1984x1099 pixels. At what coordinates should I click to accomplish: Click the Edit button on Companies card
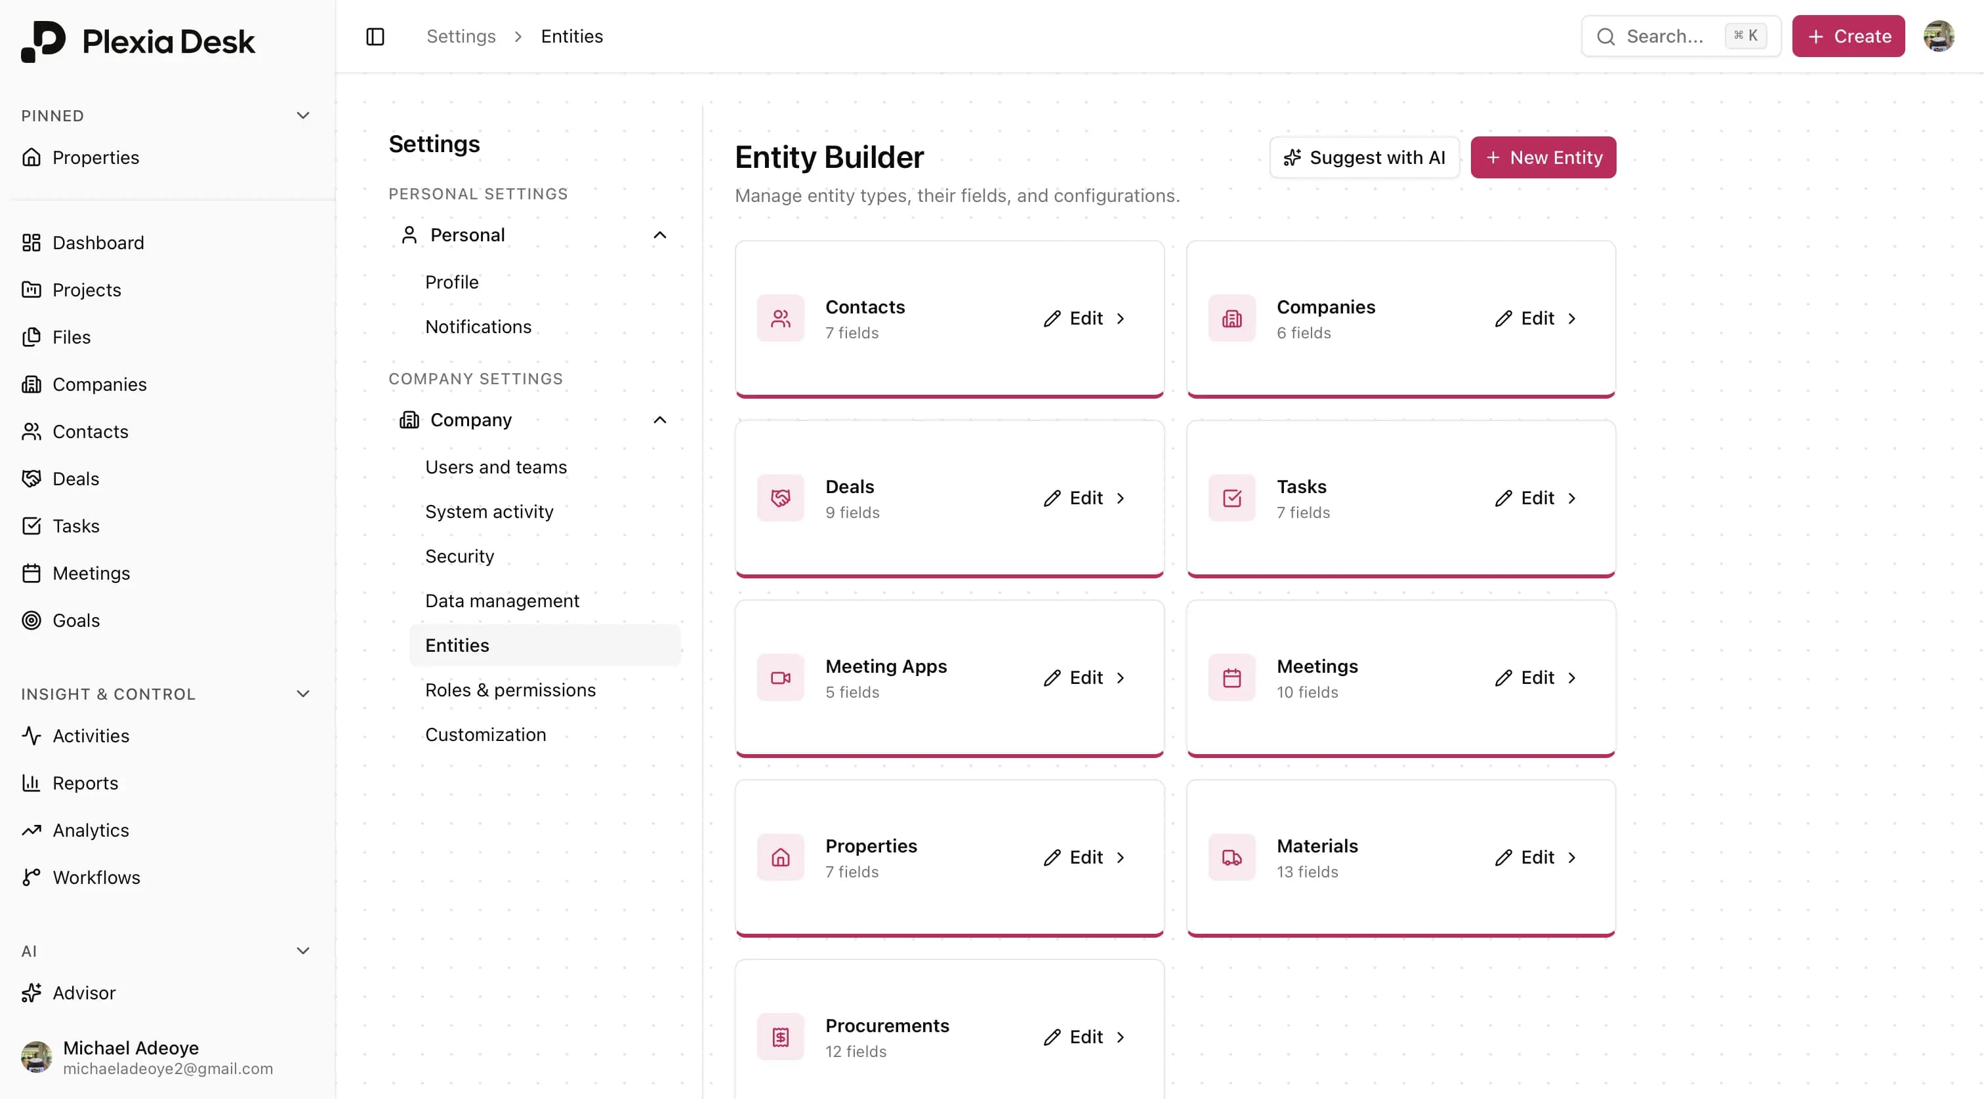tap(1536, 319)
